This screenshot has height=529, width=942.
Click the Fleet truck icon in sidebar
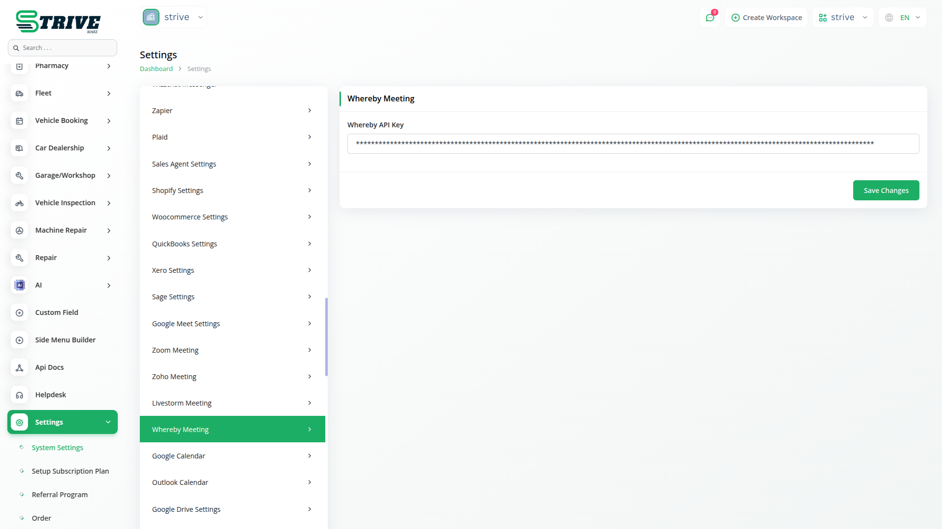click(20, 93)
